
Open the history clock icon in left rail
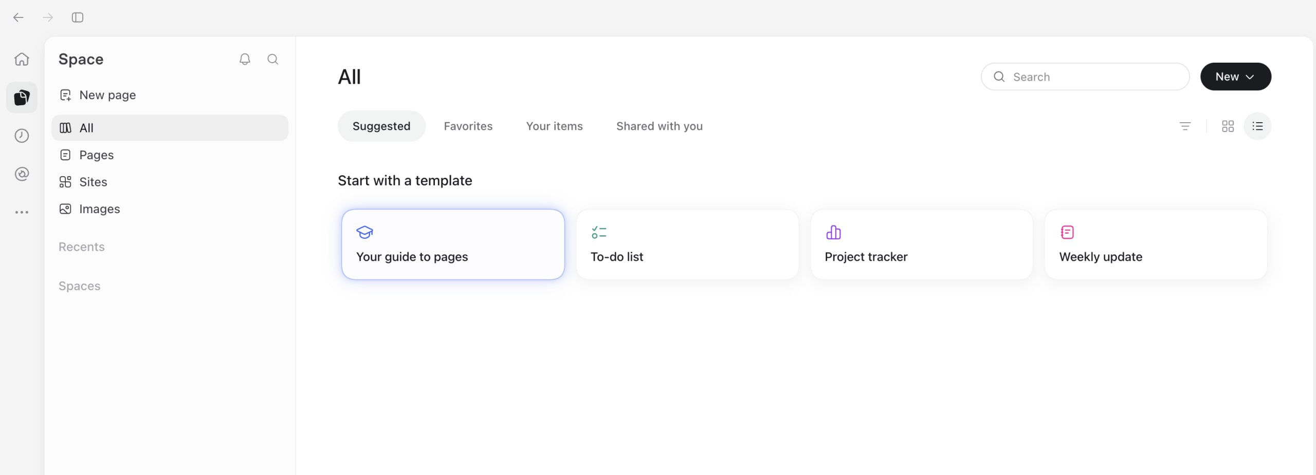[x=22, y=136]
